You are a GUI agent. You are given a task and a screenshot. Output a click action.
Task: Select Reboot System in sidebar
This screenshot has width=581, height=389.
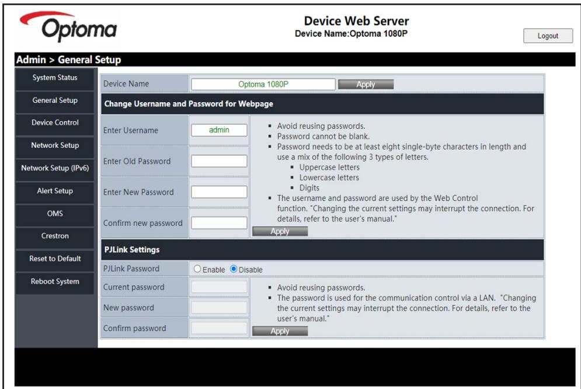pos(55,282)
